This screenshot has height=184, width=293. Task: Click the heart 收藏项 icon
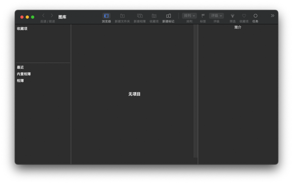[x=244, y=16]
